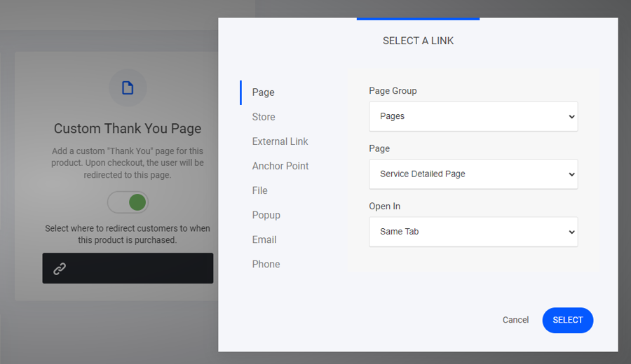Screen dimensions: 631x364
Task: Choose the Email link option
Action: (x=264, y=239)
